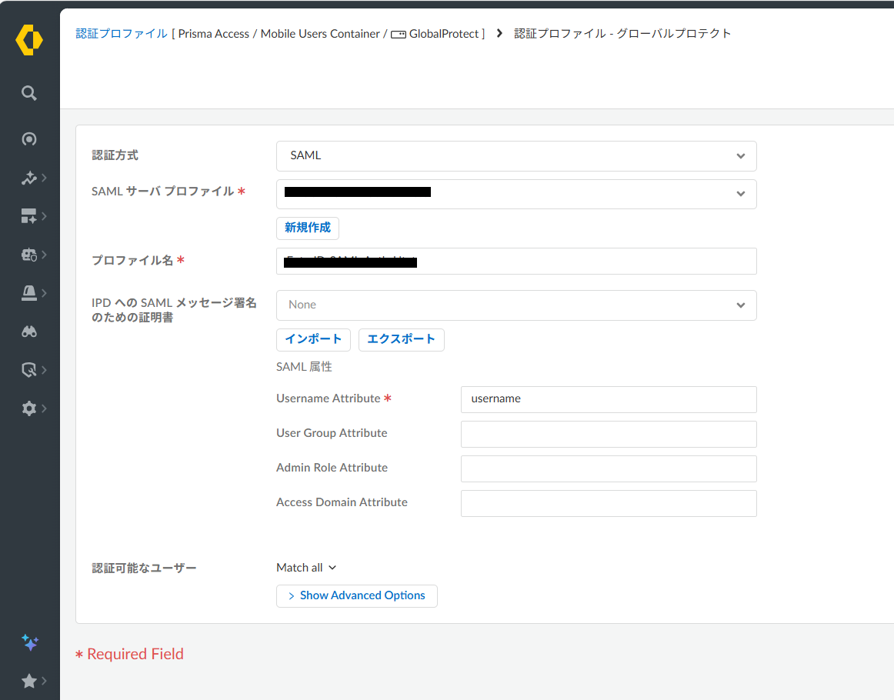
Task: Open the 認証方式 SAML dropdown
Action: pyautogui.click(x=515, y=156)
